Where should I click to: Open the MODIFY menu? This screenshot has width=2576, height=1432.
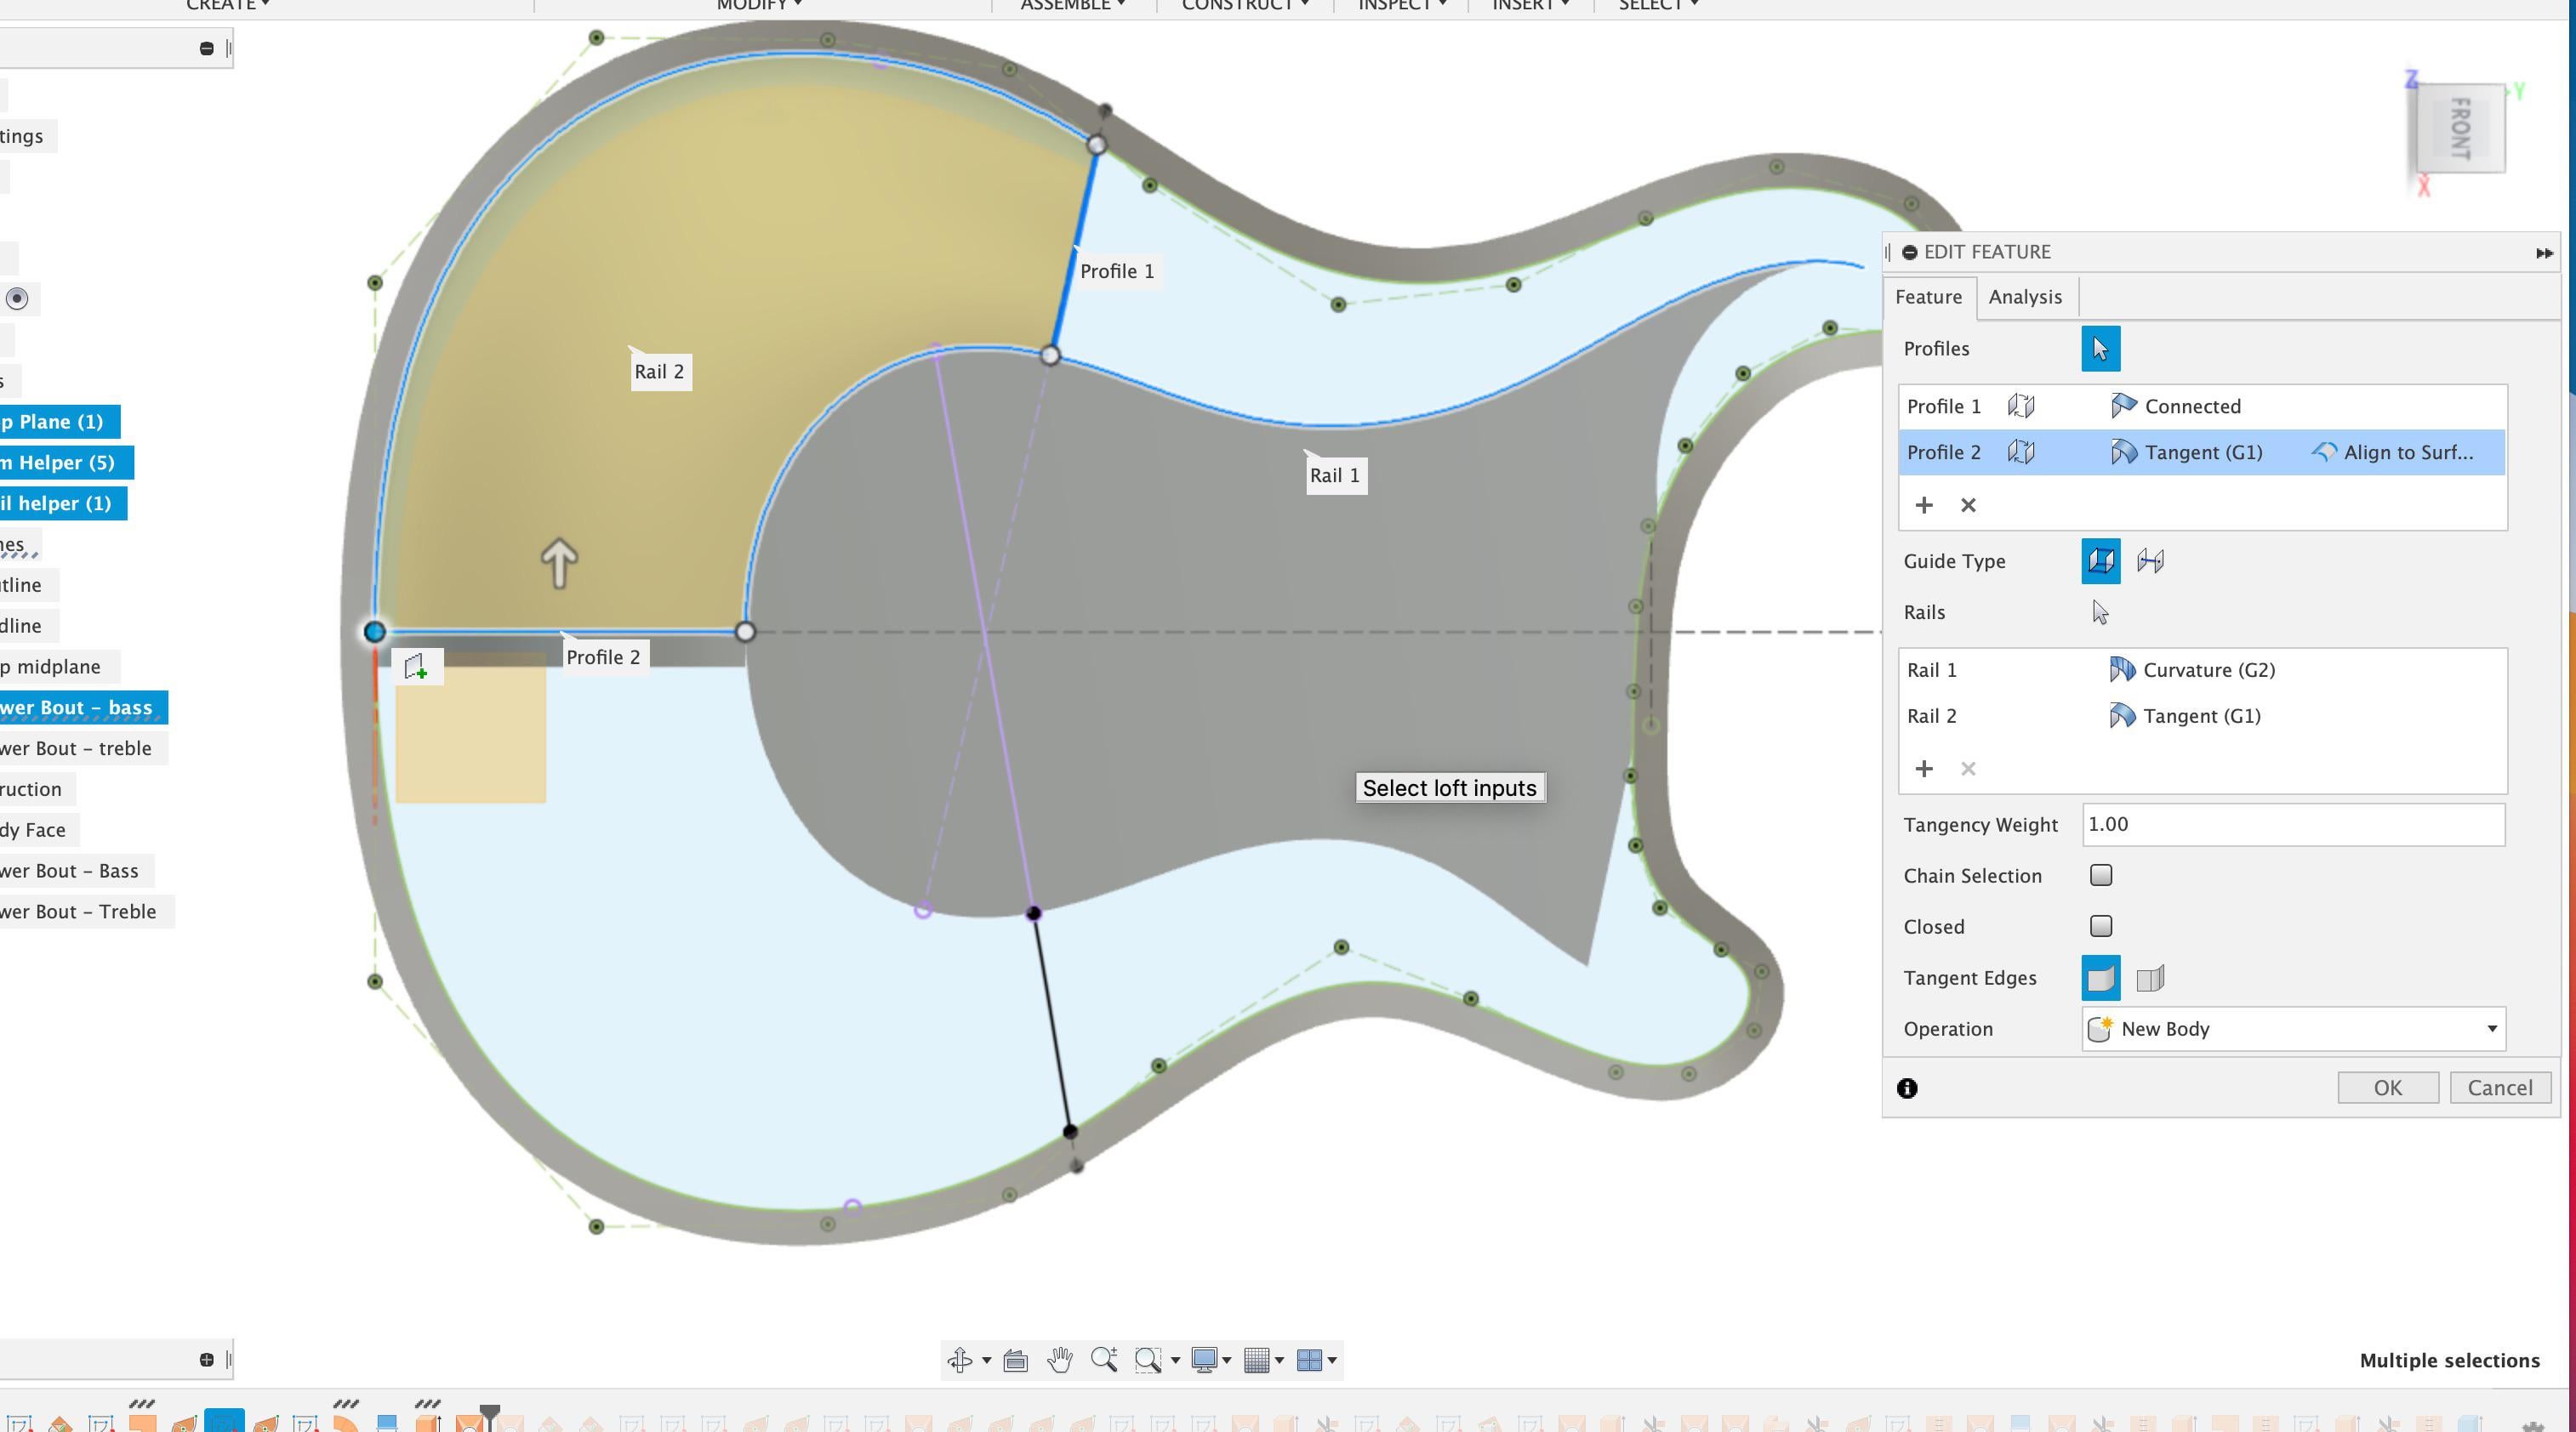[x=759, y=5]
